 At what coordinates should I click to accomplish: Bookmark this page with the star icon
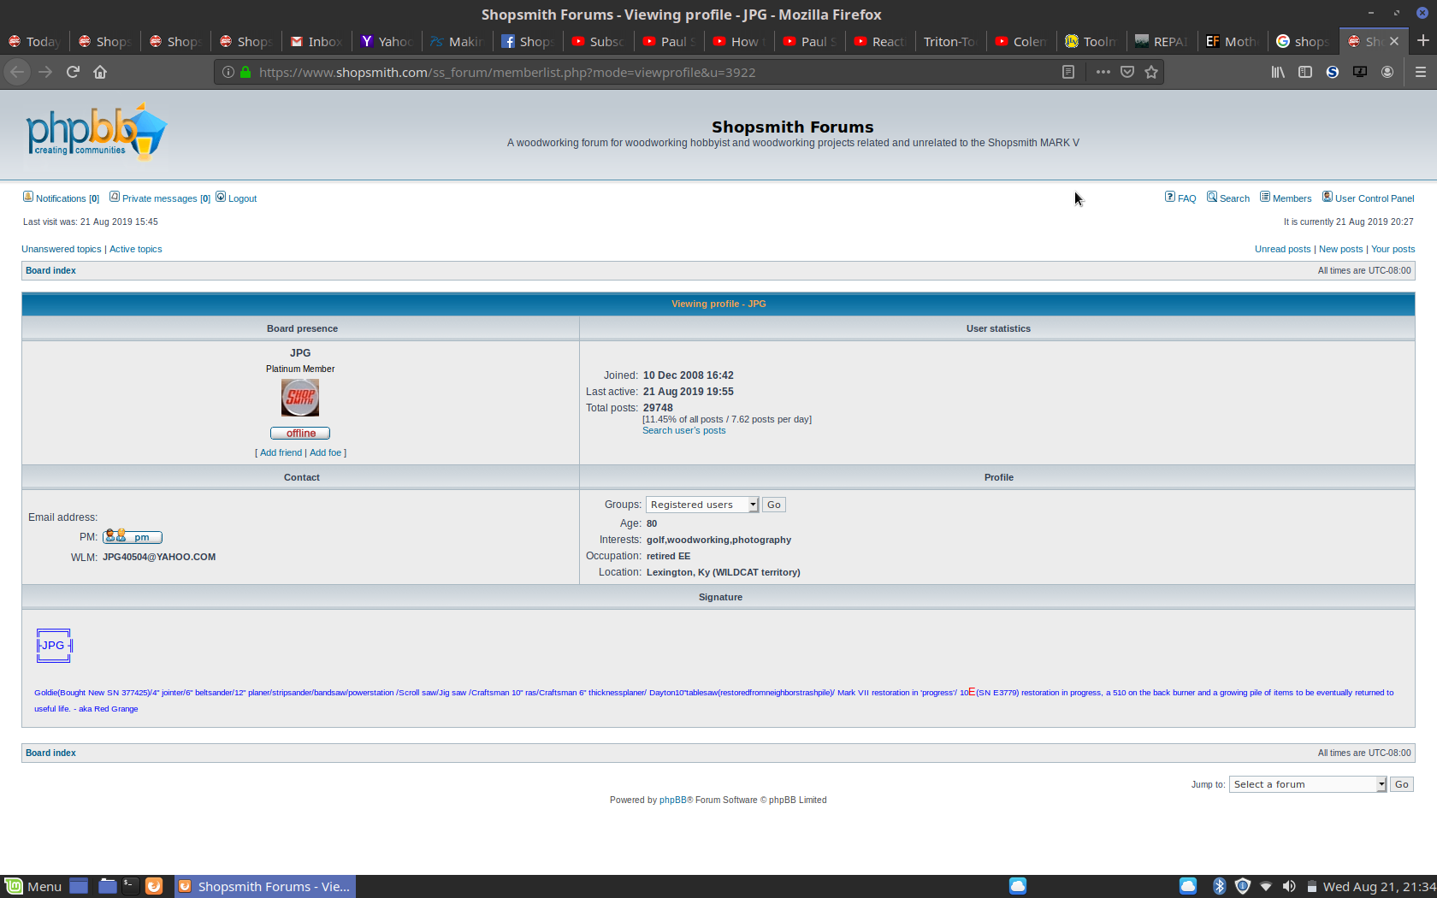(1151, 72)
